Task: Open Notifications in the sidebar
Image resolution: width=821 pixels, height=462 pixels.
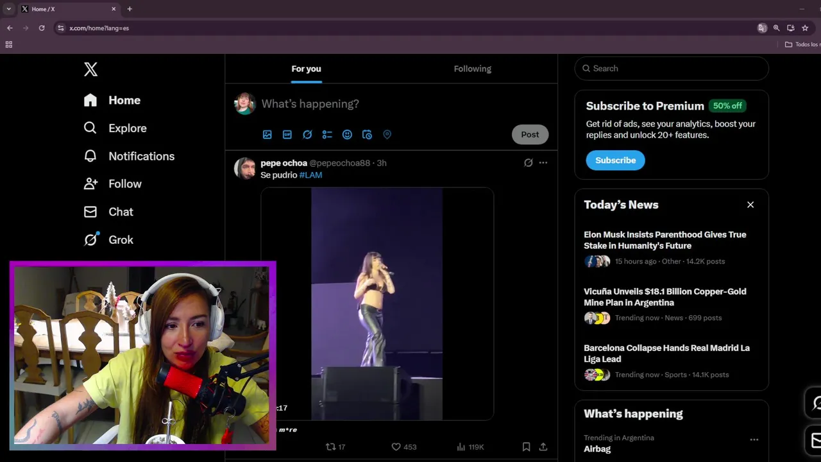Action: pos(129,156)
